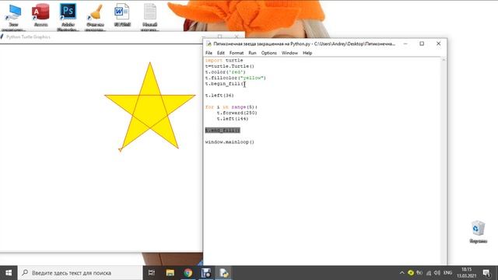Open the File menu in IDLE editor
Screen dimensions: 498x280
tap(209, 53)
